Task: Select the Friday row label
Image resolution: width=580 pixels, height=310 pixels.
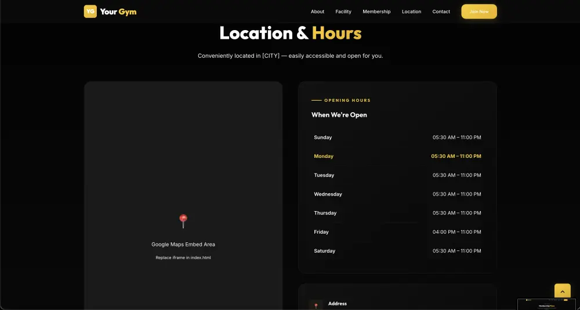Action: [x=321, y=232]
